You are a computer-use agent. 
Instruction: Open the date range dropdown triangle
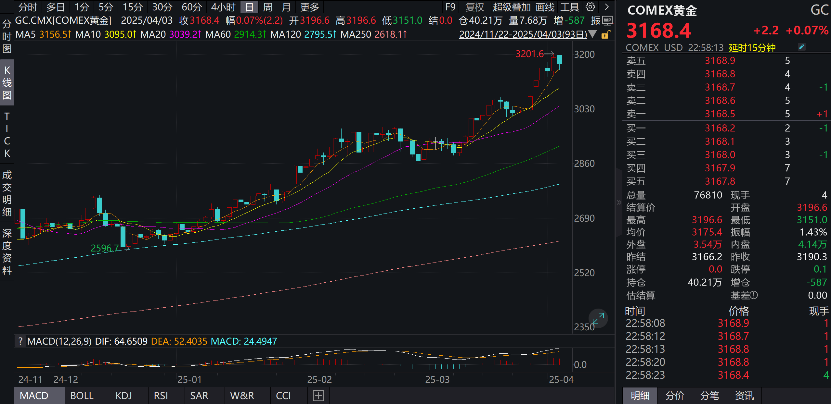[593, 34]
